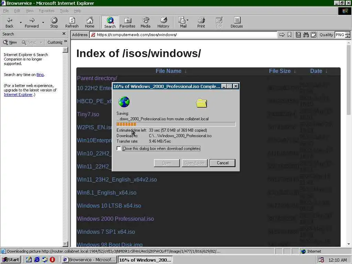Screen dimensions: 352x264
Task: Click the Go arrow beside address bar
Action: (x=282, y=35)
